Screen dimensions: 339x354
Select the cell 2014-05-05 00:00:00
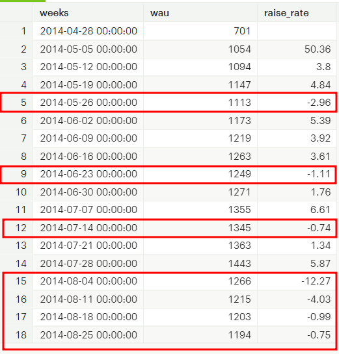(88, 49)
